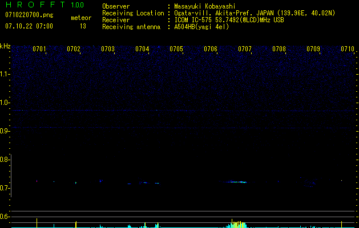
Task: Click the 0708 time marker
Action: point(279,49)
